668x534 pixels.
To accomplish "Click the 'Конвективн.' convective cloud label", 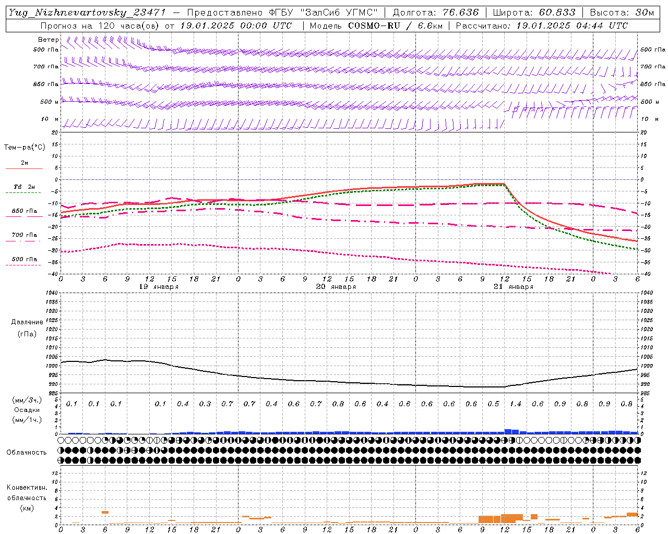I will 27,488.
